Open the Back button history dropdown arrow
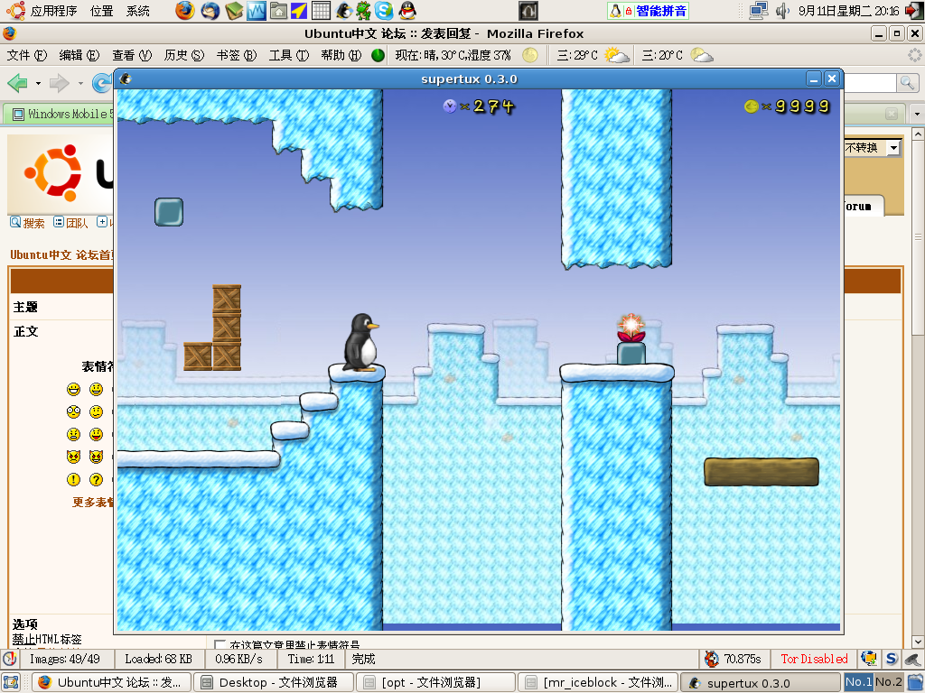925x693 pixels. [38, 84]
